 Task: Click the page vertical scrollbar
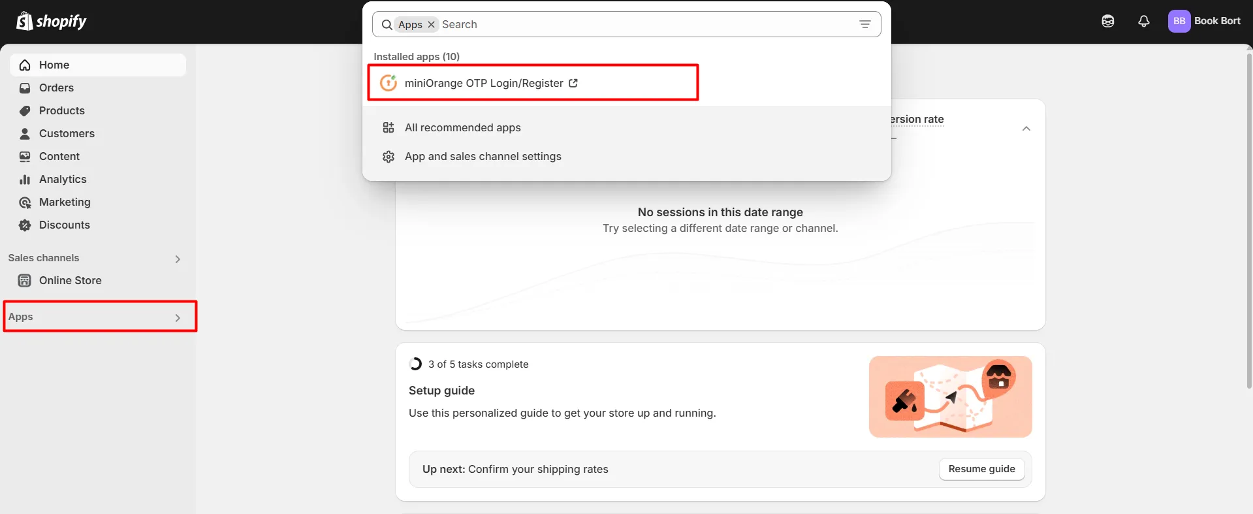(x=1249, y=222)
